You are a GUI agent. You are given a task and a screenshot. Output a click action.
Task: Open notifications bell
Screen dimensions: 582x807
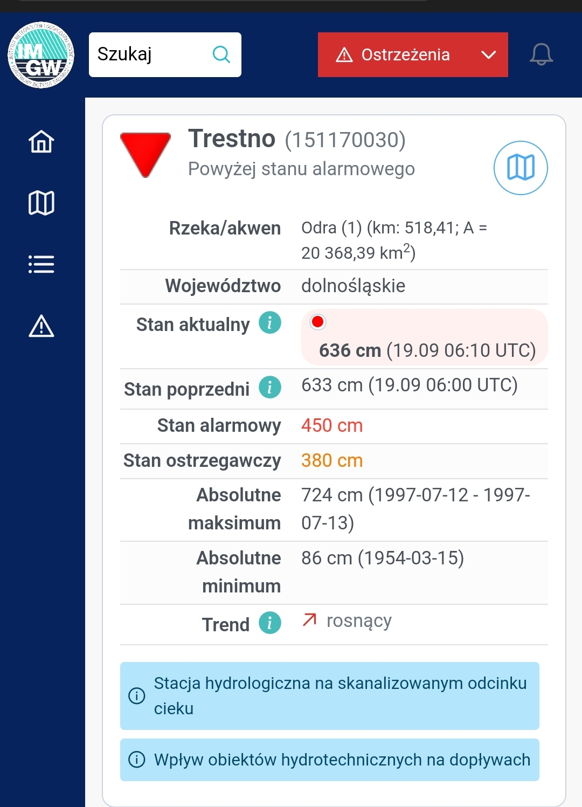click(x=541, y=54)
